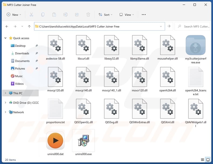Unpin Desktop using its pin icon

click(x=37, y=46)
